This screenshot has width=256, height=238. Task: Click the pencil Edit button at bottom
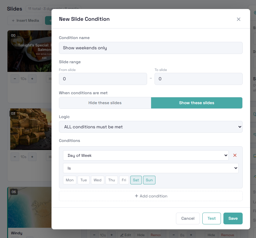[x=126, y=235]
